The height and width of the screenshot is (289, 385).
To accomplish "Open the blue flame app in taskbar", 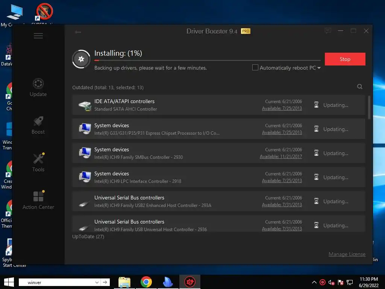I will pos(168,282).
